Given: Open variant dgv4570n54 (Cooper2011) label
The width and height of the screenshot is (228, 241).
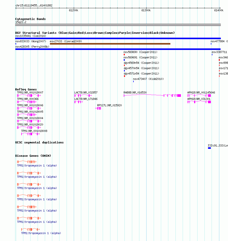Looking at the screenshot, I should click(141, 68).
